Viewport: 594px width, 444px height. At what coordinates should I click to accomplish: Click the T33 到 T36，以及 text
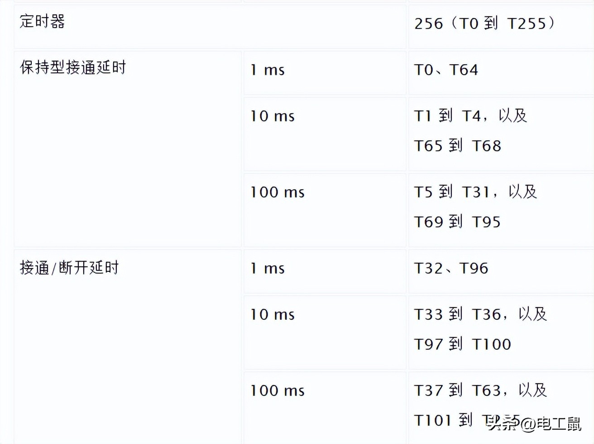(481, 314)
